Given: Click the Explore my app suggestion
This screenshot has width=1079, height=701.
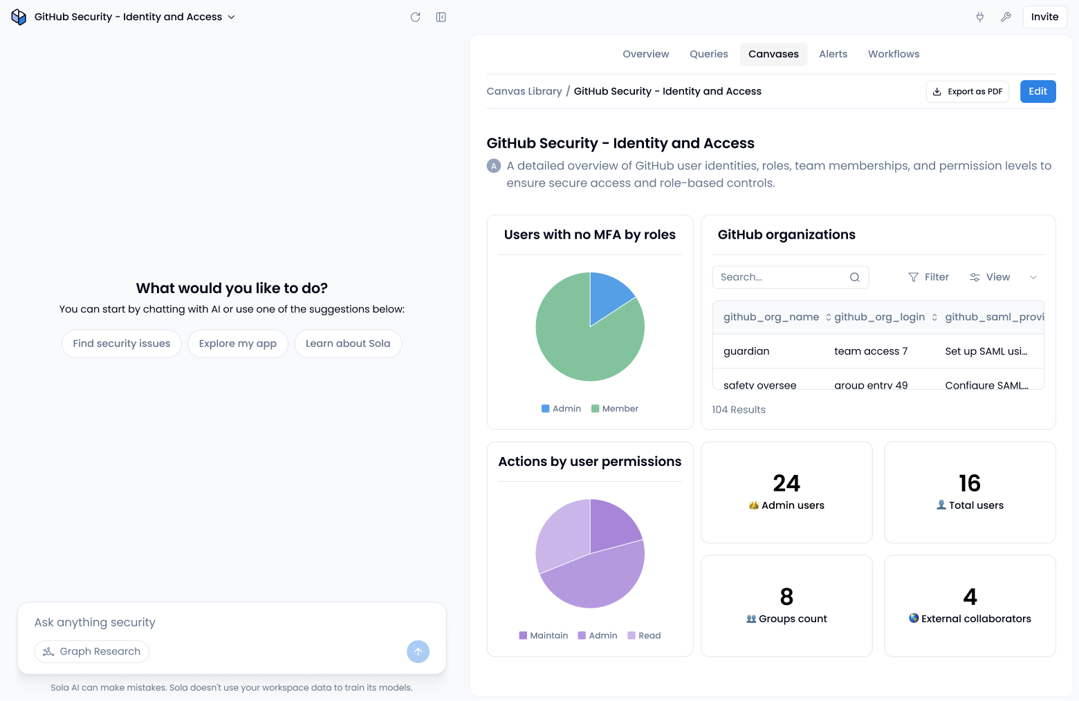Looking at the screenshot, I should click(x=238, y=344).
